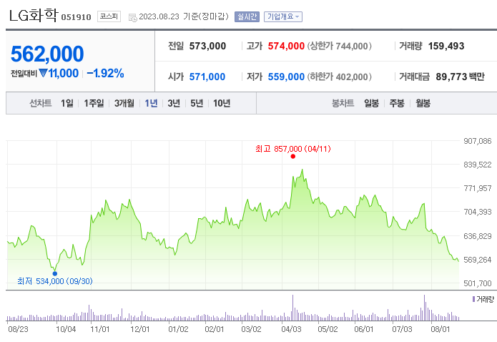Click the LG화학 stock title

click(x=34, y=15)
